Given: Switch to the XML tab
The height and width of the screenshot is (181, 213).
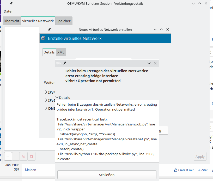Looking at the screenshot, I should click(x=61, y=52).
